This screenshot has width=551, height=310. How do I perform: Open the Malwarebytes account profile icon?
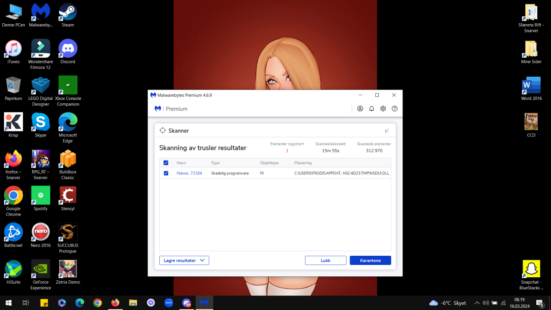(x=360, y=109)
